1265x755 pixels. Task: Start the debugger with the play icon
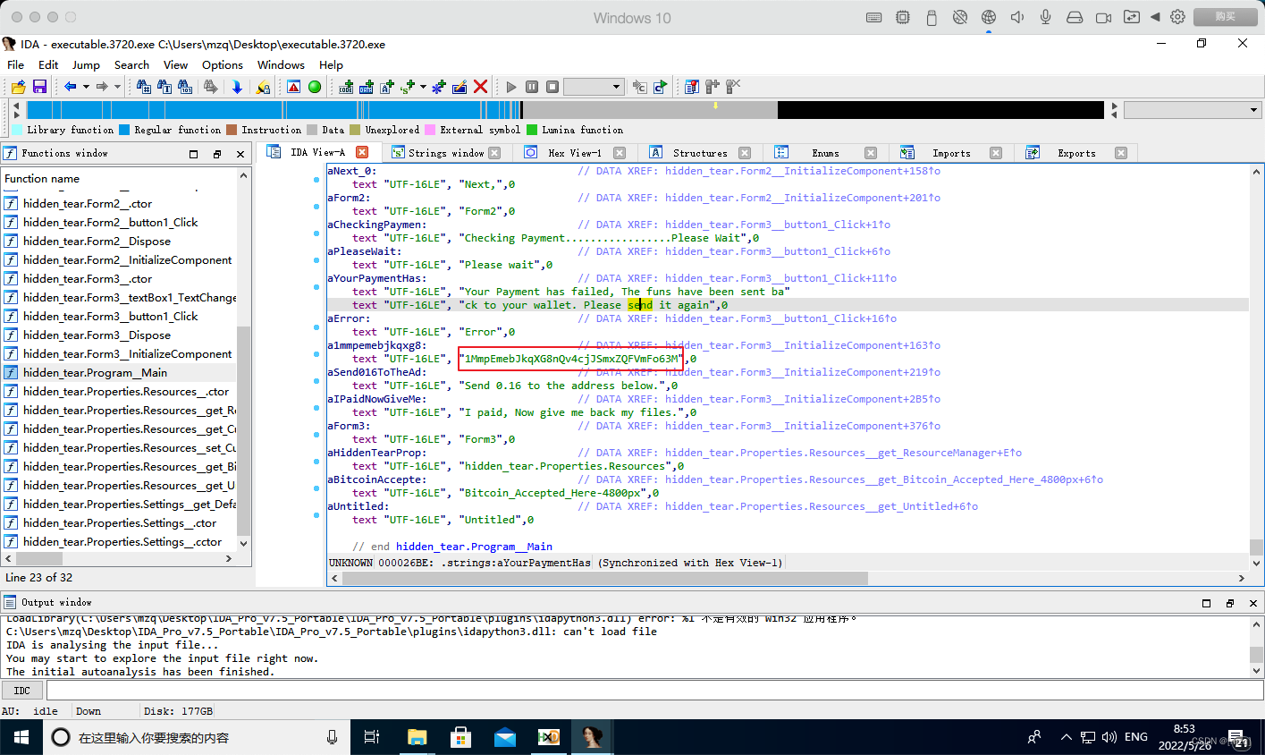coord(511,86)
